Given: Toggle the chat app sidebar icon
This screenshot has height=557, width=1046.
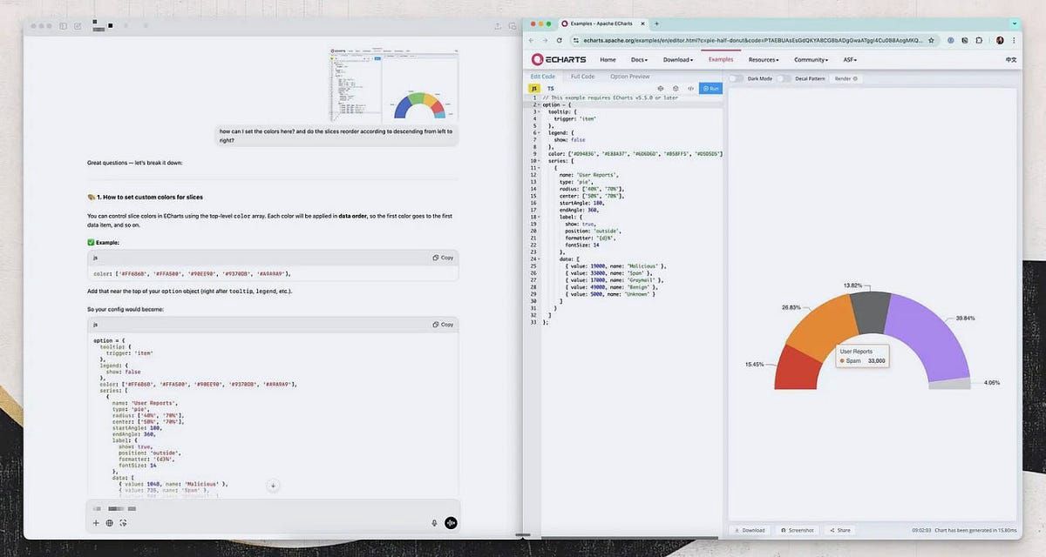Looking at the screenshot, I should [64, 26].
